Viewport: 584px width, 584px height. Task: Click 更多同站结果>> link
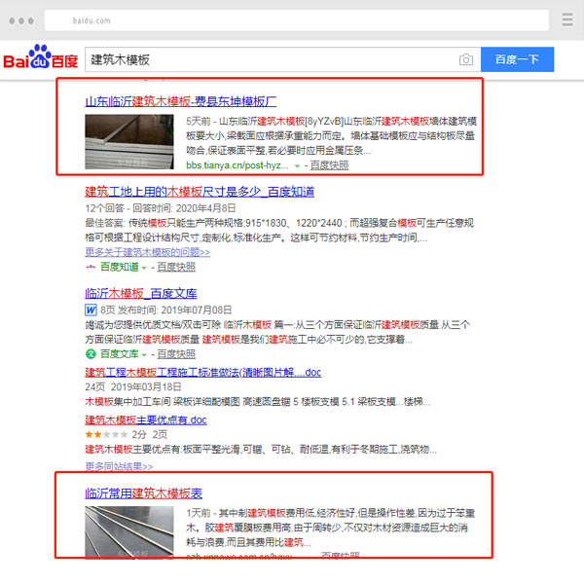(119, 466)
